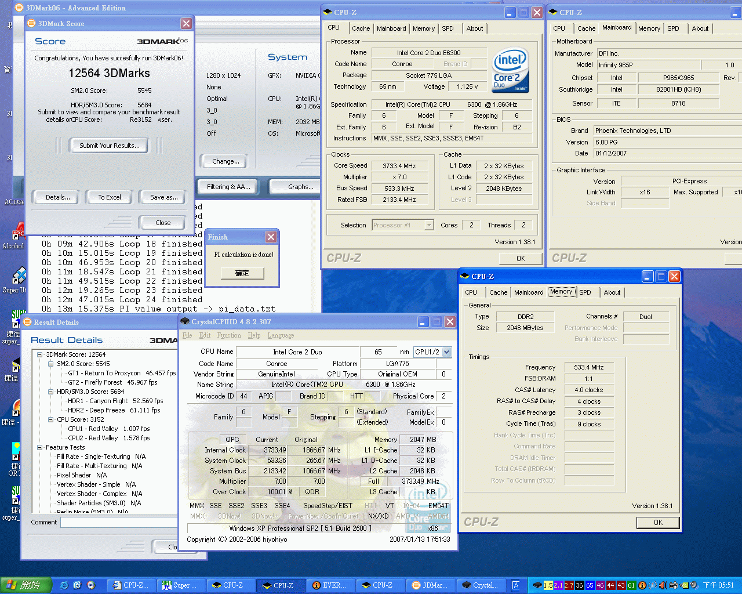This screenshot has height=594, width=742.
Task: Click the tray clock showing 05:51
Action: 718,585
